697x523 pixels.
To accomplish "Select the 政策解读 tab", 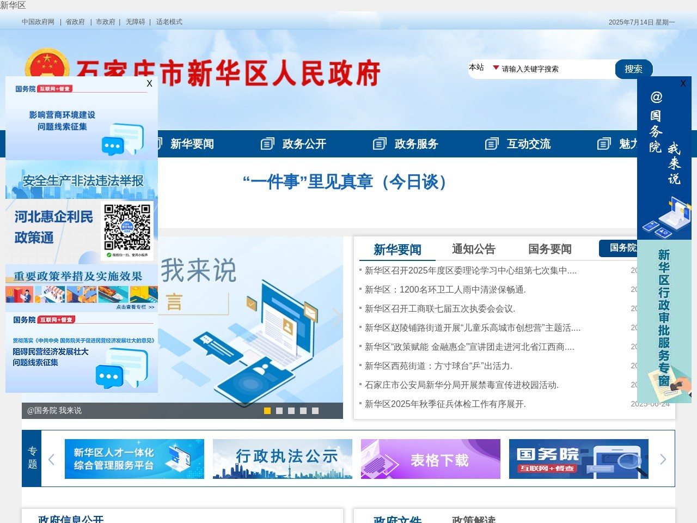I will tap(474, 520).
